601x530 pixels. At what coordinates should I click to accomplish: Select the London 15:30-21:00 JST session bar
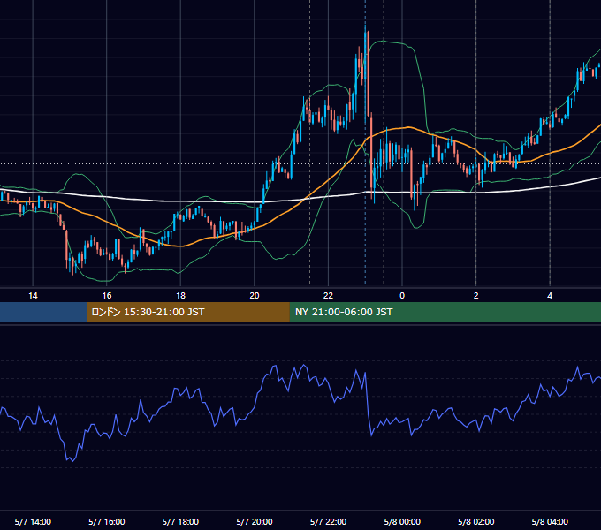point(187,312)
